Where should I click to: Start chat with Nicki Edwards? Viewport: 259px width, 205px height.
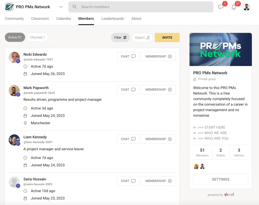[x=128, y=56]
